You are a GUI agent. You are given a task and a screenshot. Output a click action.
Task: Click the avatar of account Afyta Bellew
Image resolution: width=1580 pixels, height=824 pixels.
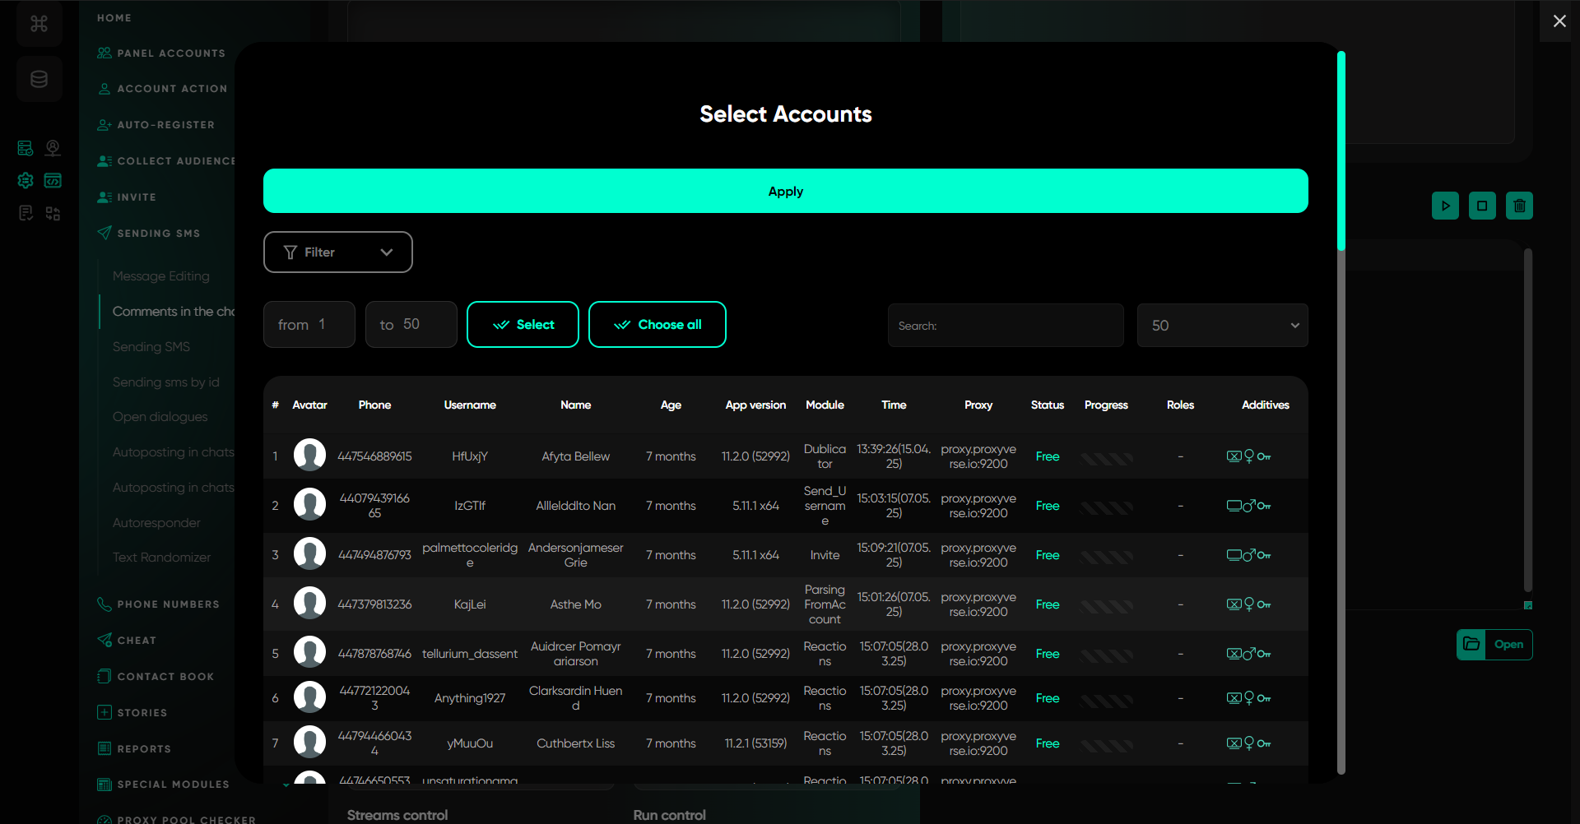tap(309, 456)
